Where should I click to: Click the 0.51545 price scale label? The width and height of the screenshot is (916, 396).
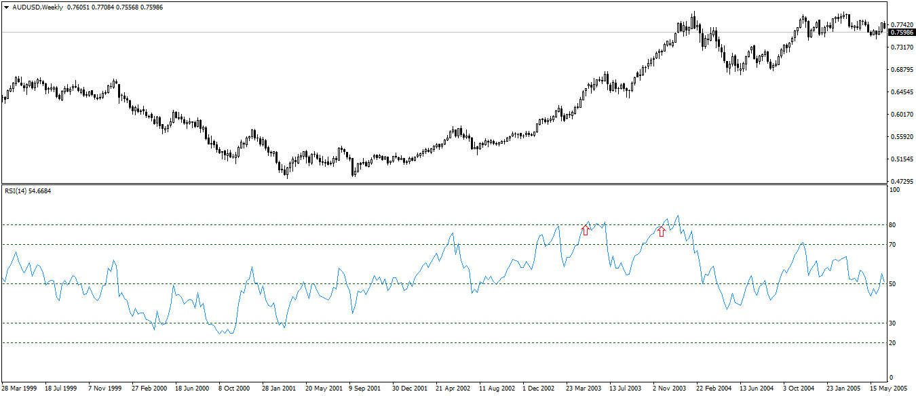(x=901, y=159)
